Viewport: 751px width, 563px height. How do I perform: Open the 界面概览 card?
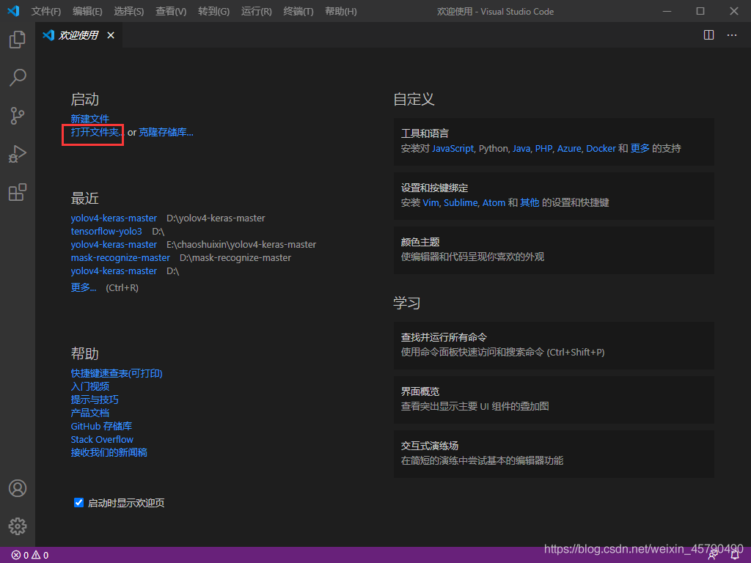point(554,400)
